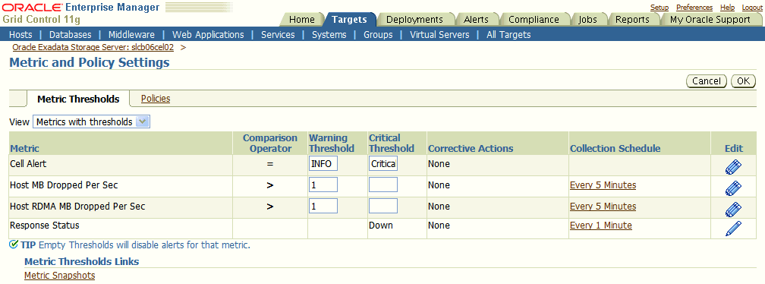The height and width of the screenshot is (284, 765).
Task: Select the Response Status metric name
Action: pos(44,226)
